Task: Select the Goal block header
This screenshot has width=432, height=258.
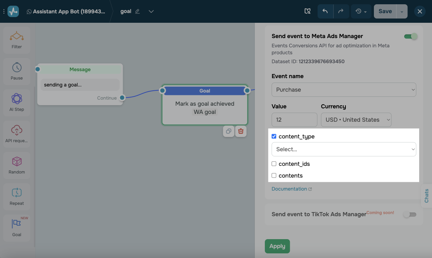Action: click(x=205, y=91)
